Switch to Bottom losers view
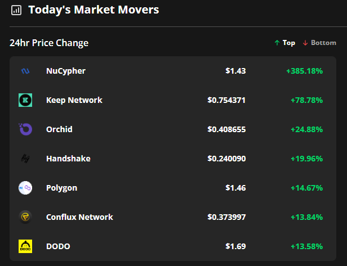347x266 pixels. coord(319,43)
